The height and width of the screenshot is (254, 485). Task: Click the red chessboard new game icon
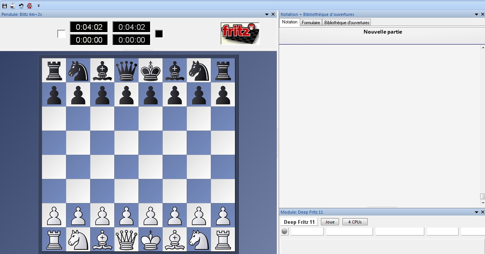(x=29, y=6)
